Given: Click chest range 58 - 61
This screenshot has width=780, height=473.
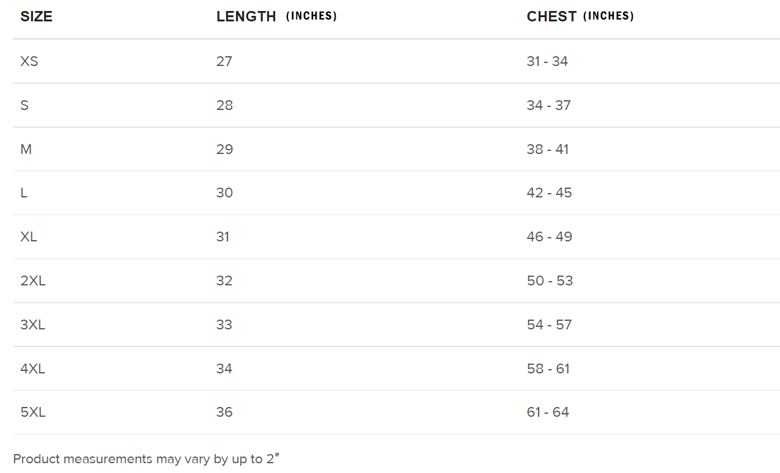Looking at the screenshot, I should (548, 369).
